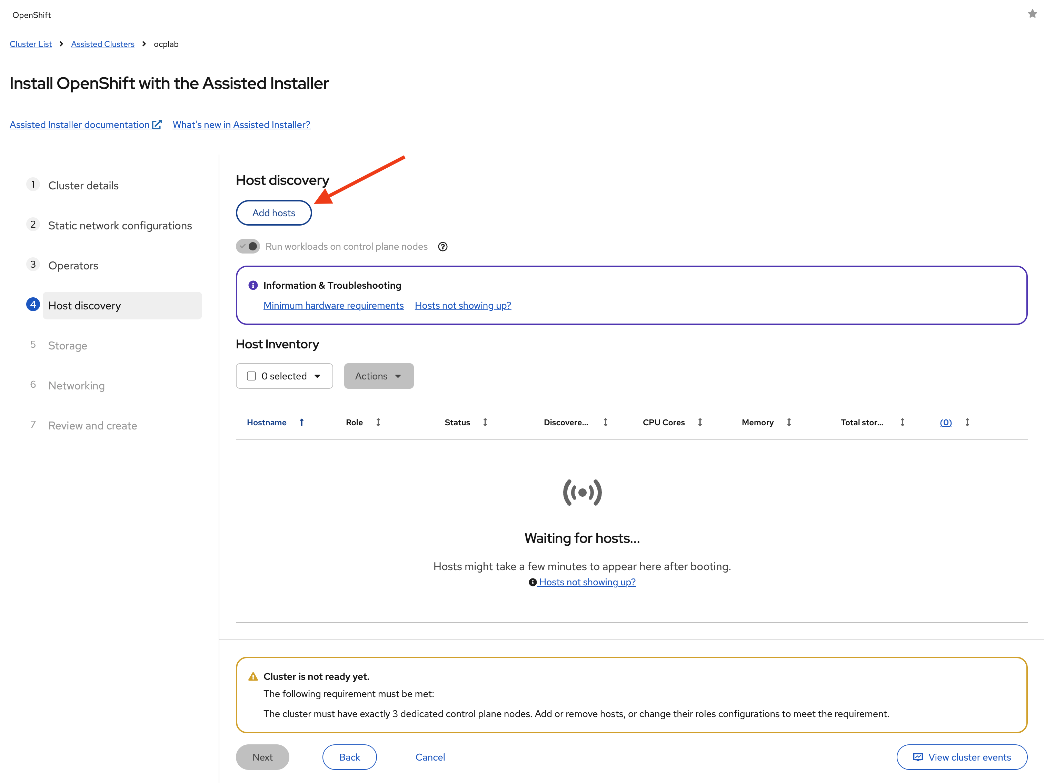Go to the Review and create step
1045x783 pixels.
pyautogui.click(x=92, y=425)
